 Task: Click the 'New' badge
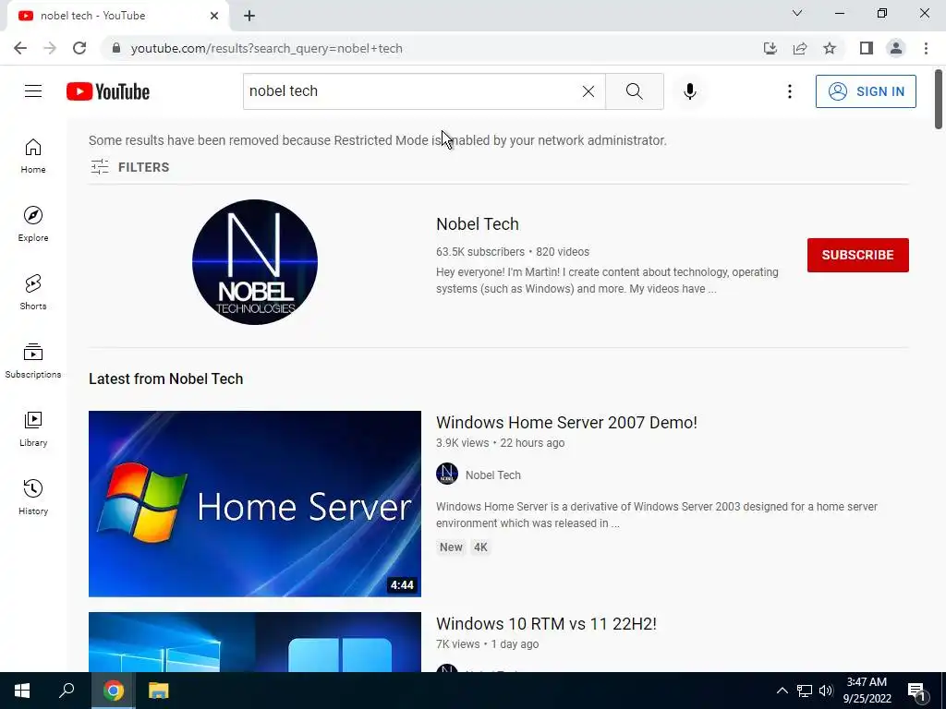pos(451,547)
